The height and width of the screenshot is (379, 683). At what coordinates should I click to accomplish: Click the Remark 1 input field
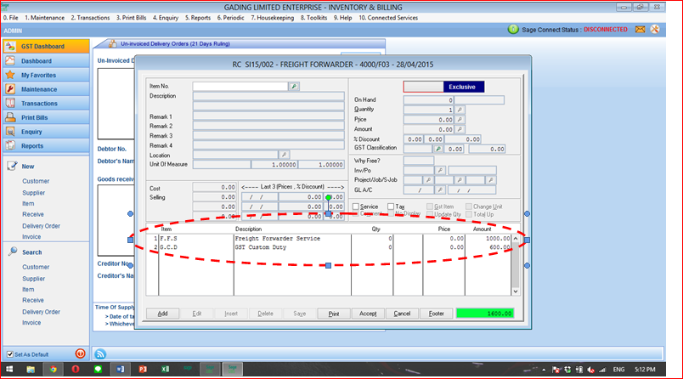pos(268,116)
